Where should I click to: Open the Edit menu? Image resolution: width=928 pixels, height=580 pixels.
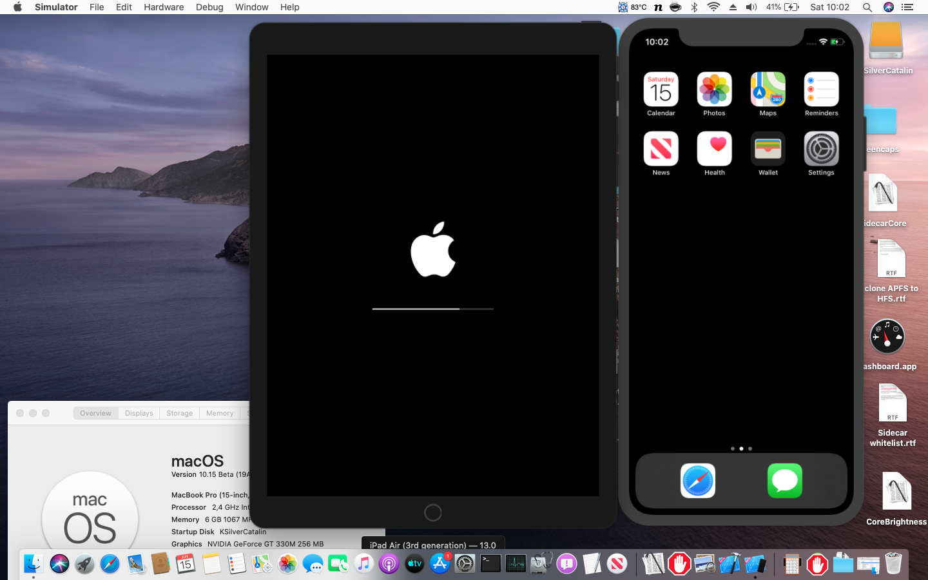click(x=124, y=7)
